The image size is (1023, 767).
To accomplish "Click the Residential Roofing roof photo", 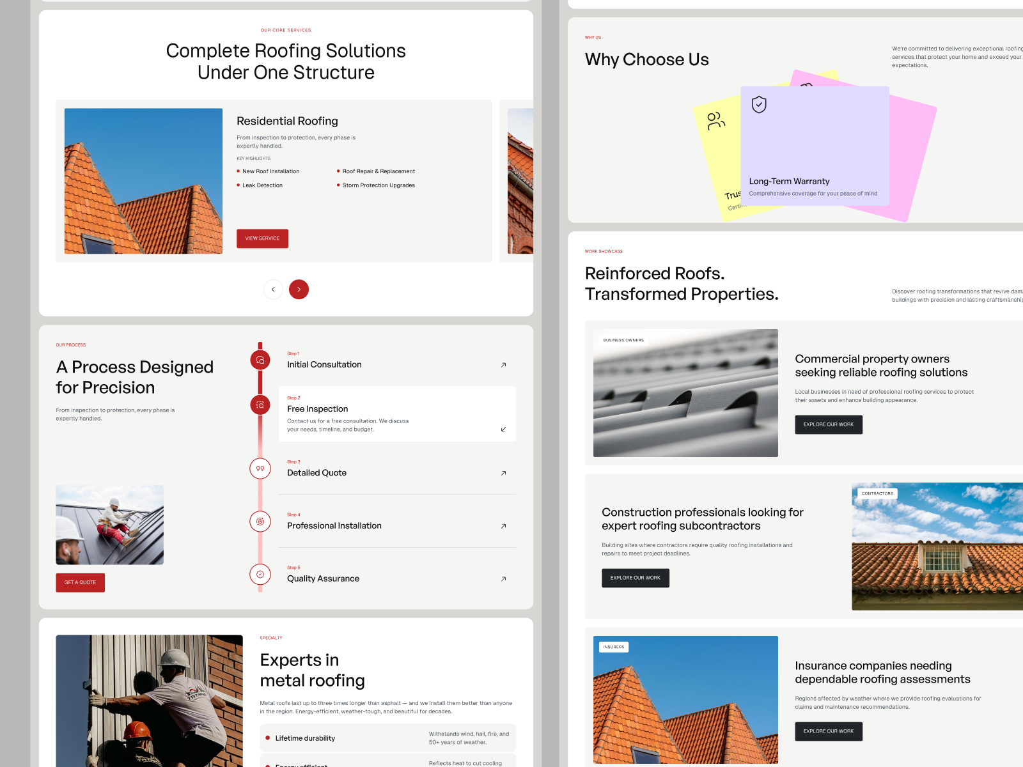I will tap(143, 181).
